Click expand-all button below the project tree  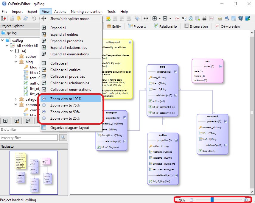[5, 121]
